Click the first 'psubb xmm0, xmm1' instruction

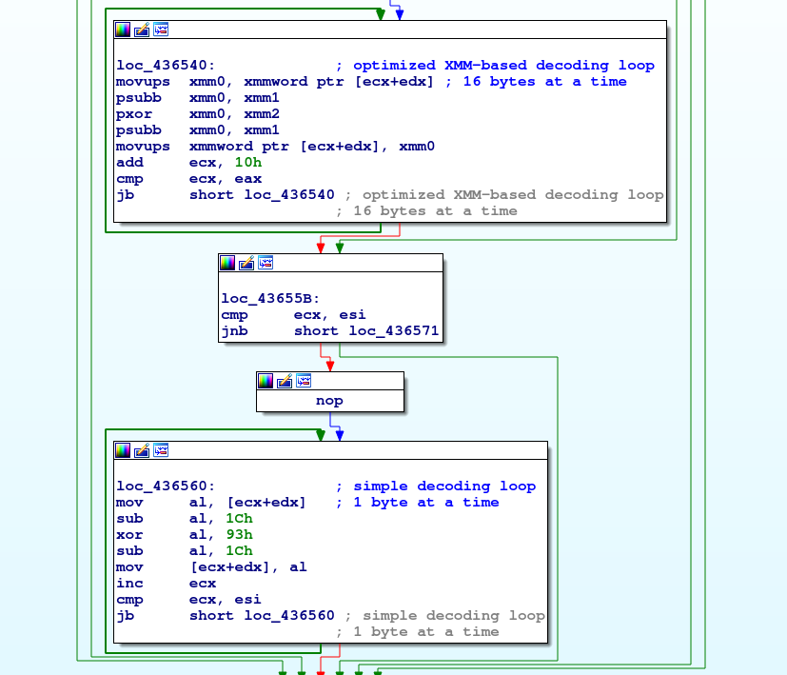pos(198,97)
